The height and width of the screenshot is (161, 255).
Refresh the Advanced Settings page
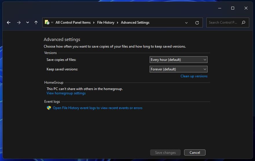pyautogui.click(x=197, y=23)
